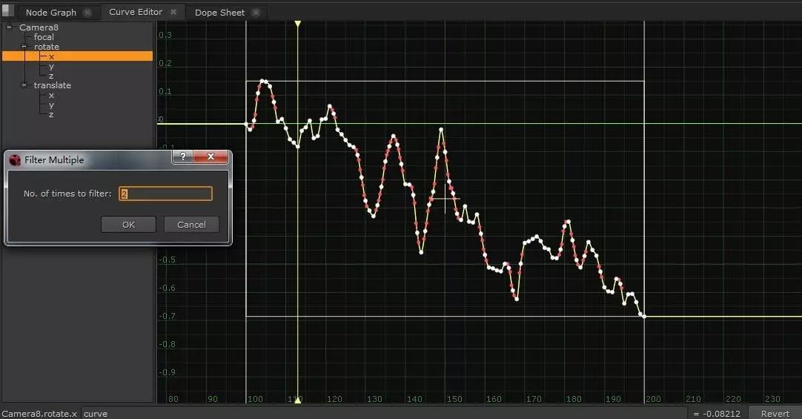Viewport: 802px width, 419px height.
Task: Click the pane menu icon beside Node Graph
Action: [x=7, y=10]
